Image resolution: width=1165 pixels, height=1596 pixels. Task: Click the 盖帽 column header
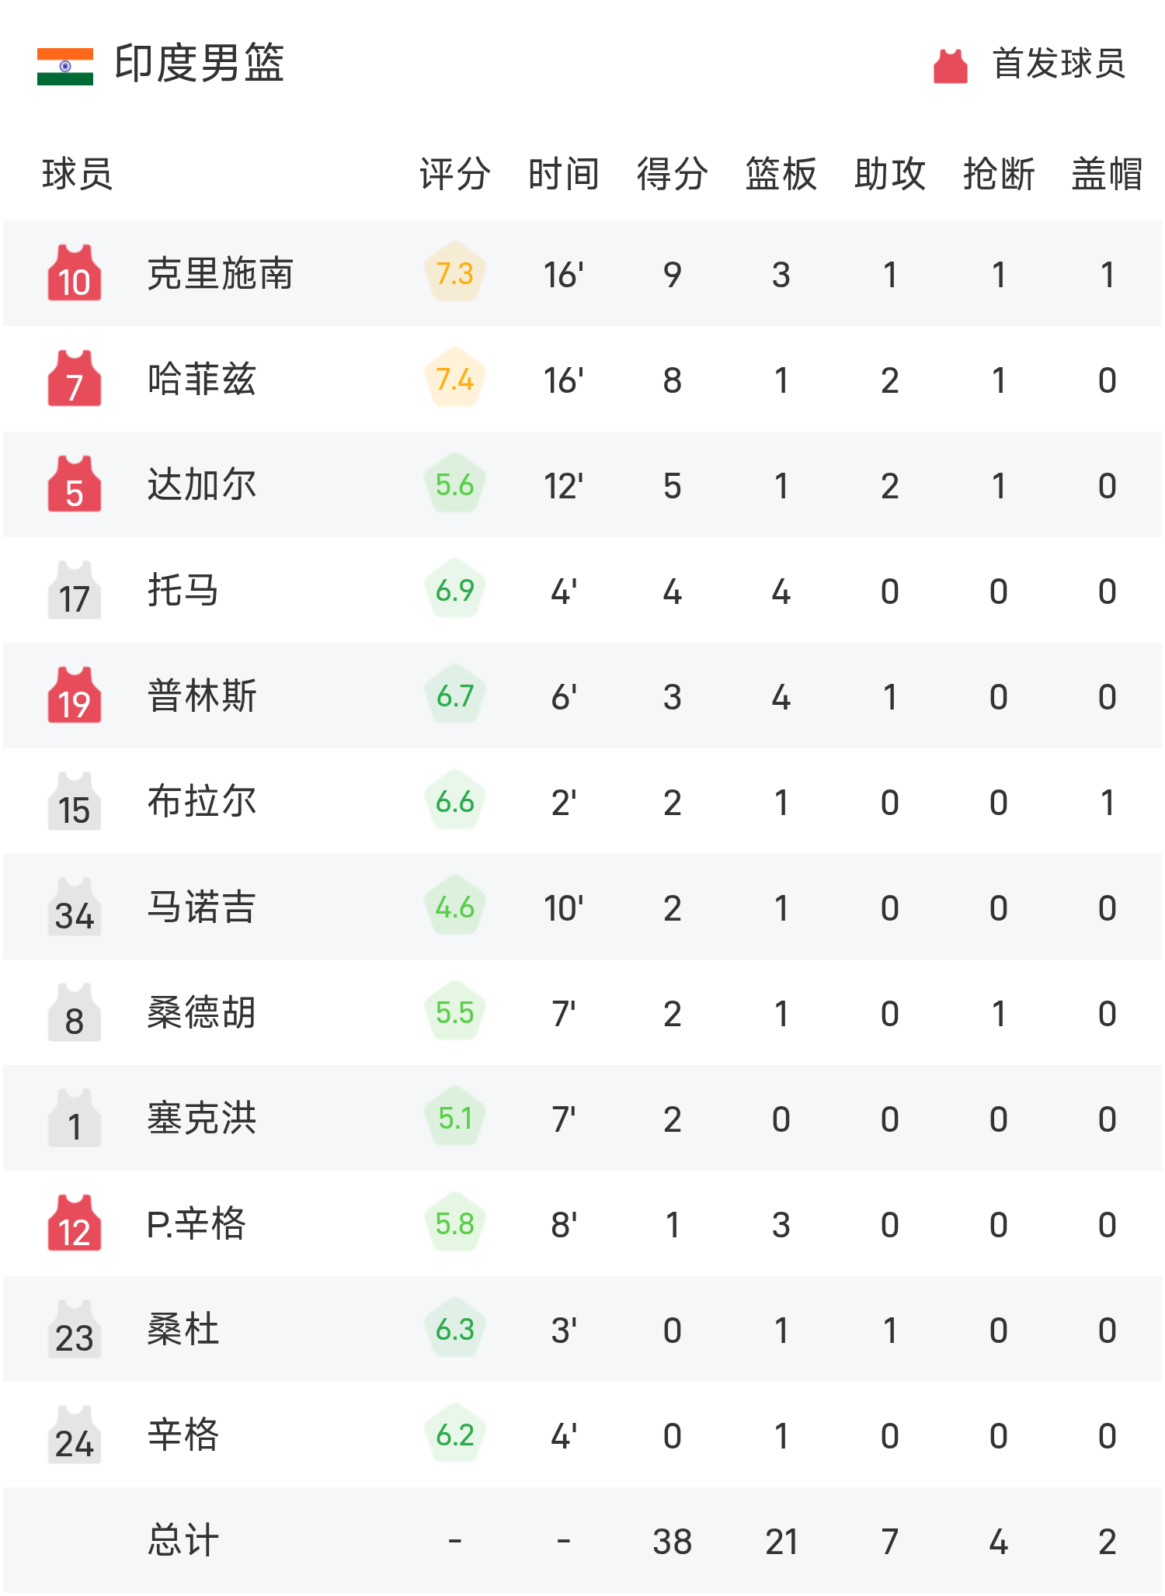(x=1108, y=174)
